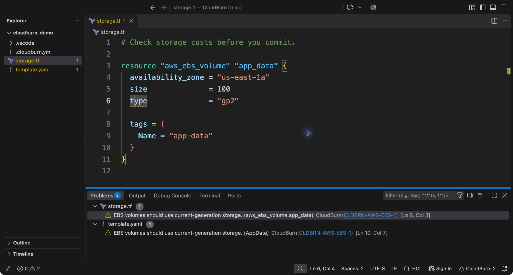
Task: Click storage.tf in the breadcrumb
Action: tap(113, 32)
